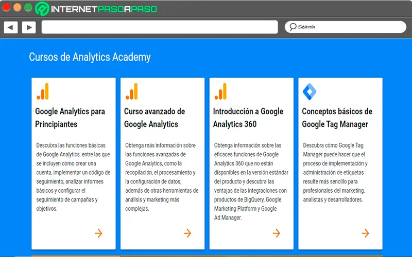412x257 pixels.
Task: Open Curso avanzado via orange arrow
Action: (187, 233)
